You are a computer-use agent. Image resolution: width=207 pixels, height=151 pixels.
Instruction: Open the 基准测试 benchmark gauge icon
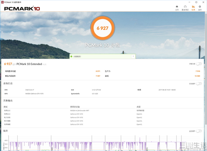pos(185,8)
